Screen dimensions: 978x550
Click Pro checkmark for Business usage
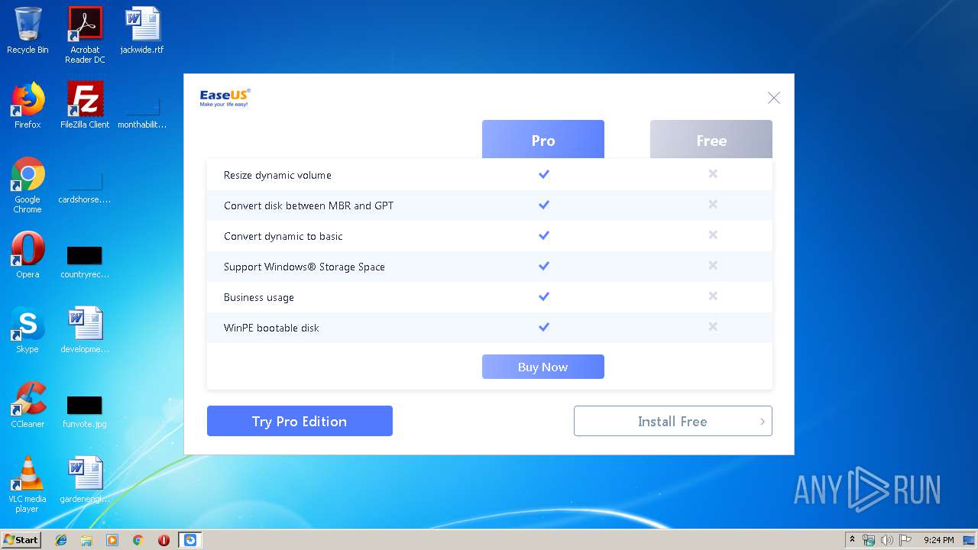click(x=544, y=296)
